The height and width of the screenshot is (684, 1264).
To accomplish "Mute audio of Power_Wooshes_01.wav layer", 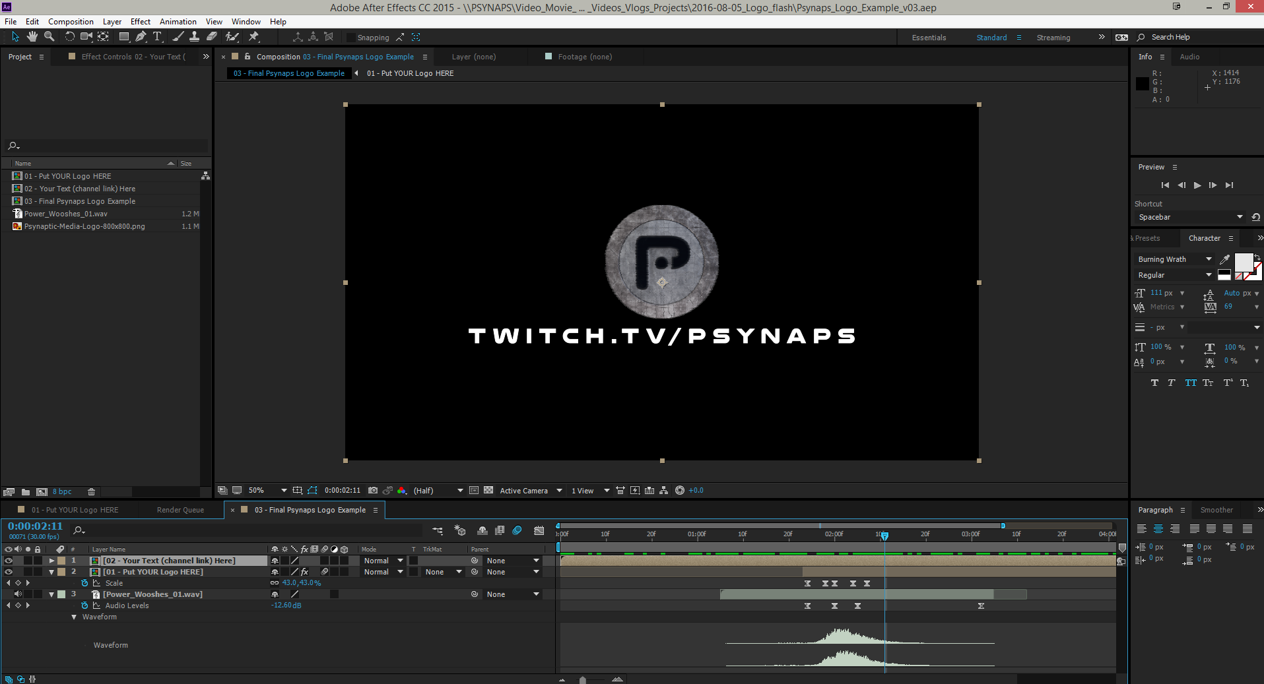I will [18, 594].
